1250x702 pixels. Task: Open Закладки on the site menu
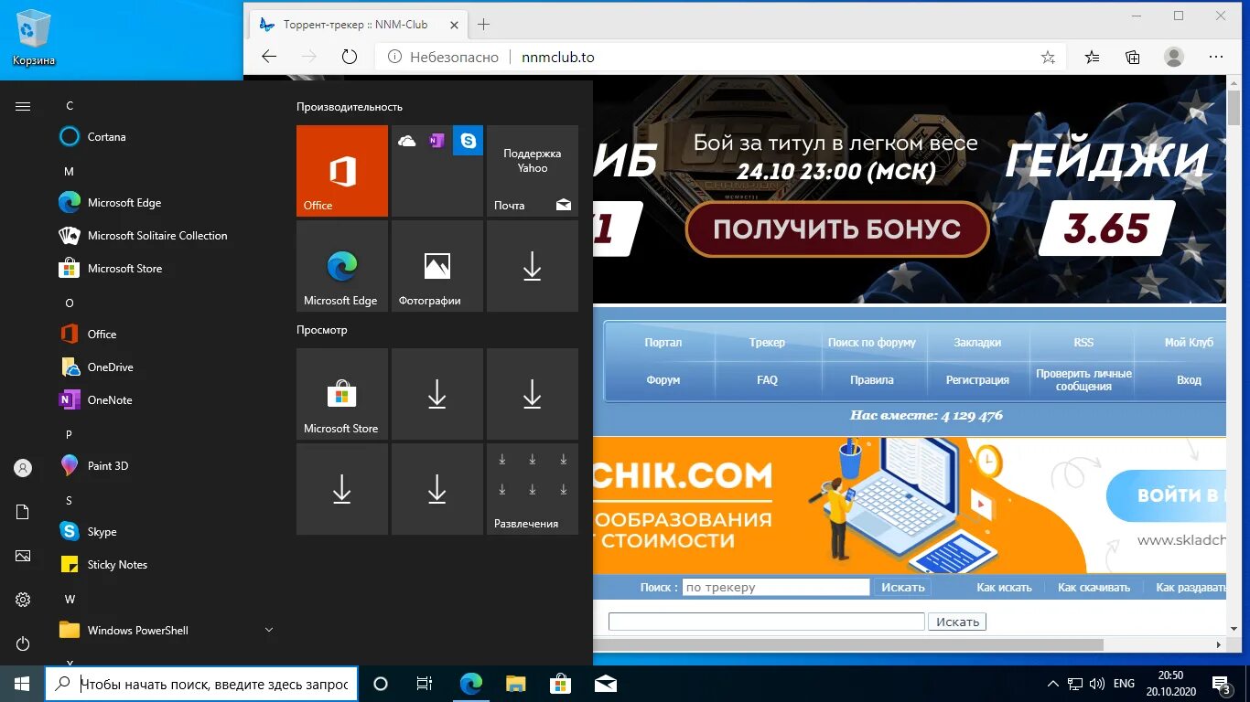(977, 343)
